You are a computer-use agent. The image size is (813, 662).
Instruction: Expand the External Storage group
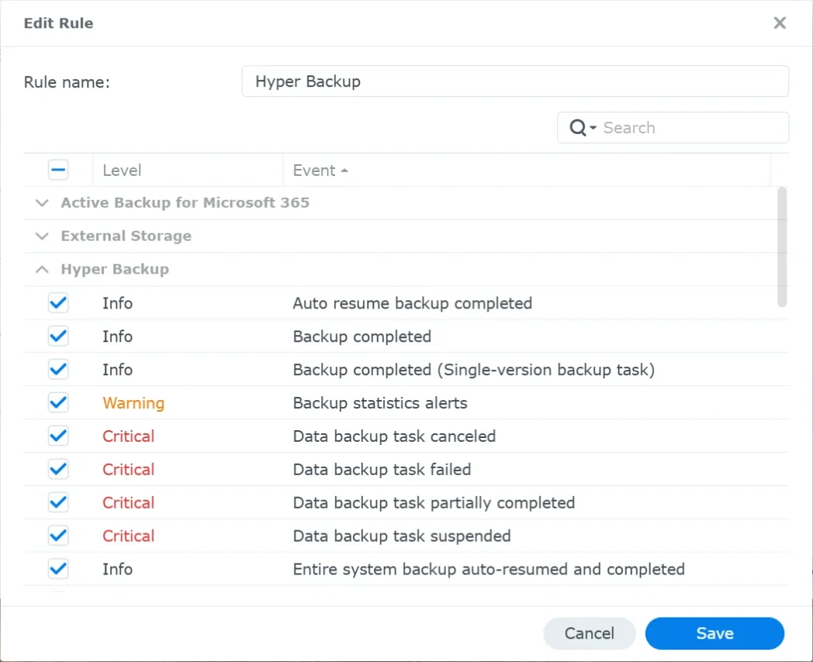tap(42, 236)
